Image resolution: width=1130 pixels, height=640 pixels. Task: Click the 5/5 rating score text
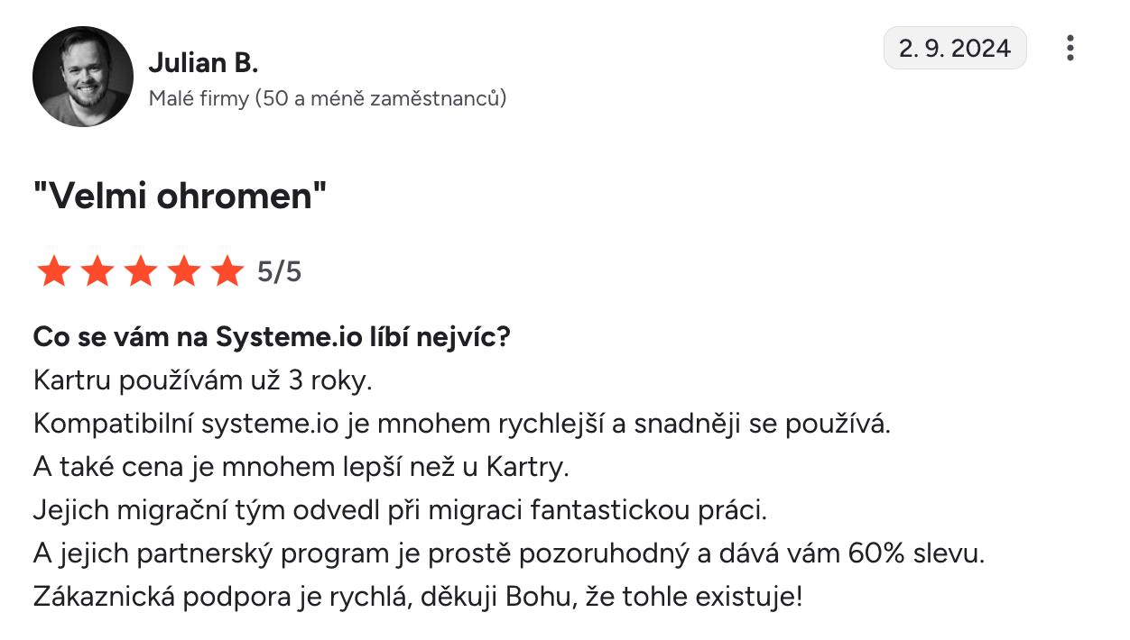click(279, 271)
